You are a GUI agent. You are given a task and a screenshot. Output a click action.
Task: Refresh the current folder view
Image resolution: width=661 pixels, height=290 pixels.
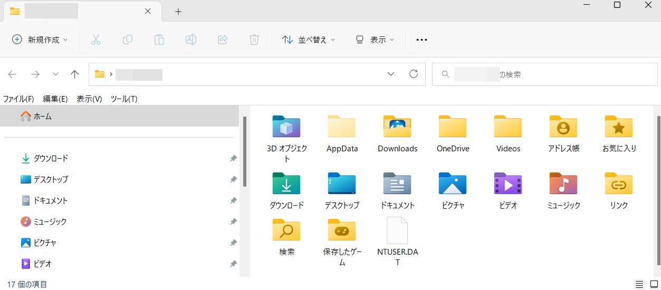pos(414,74)
